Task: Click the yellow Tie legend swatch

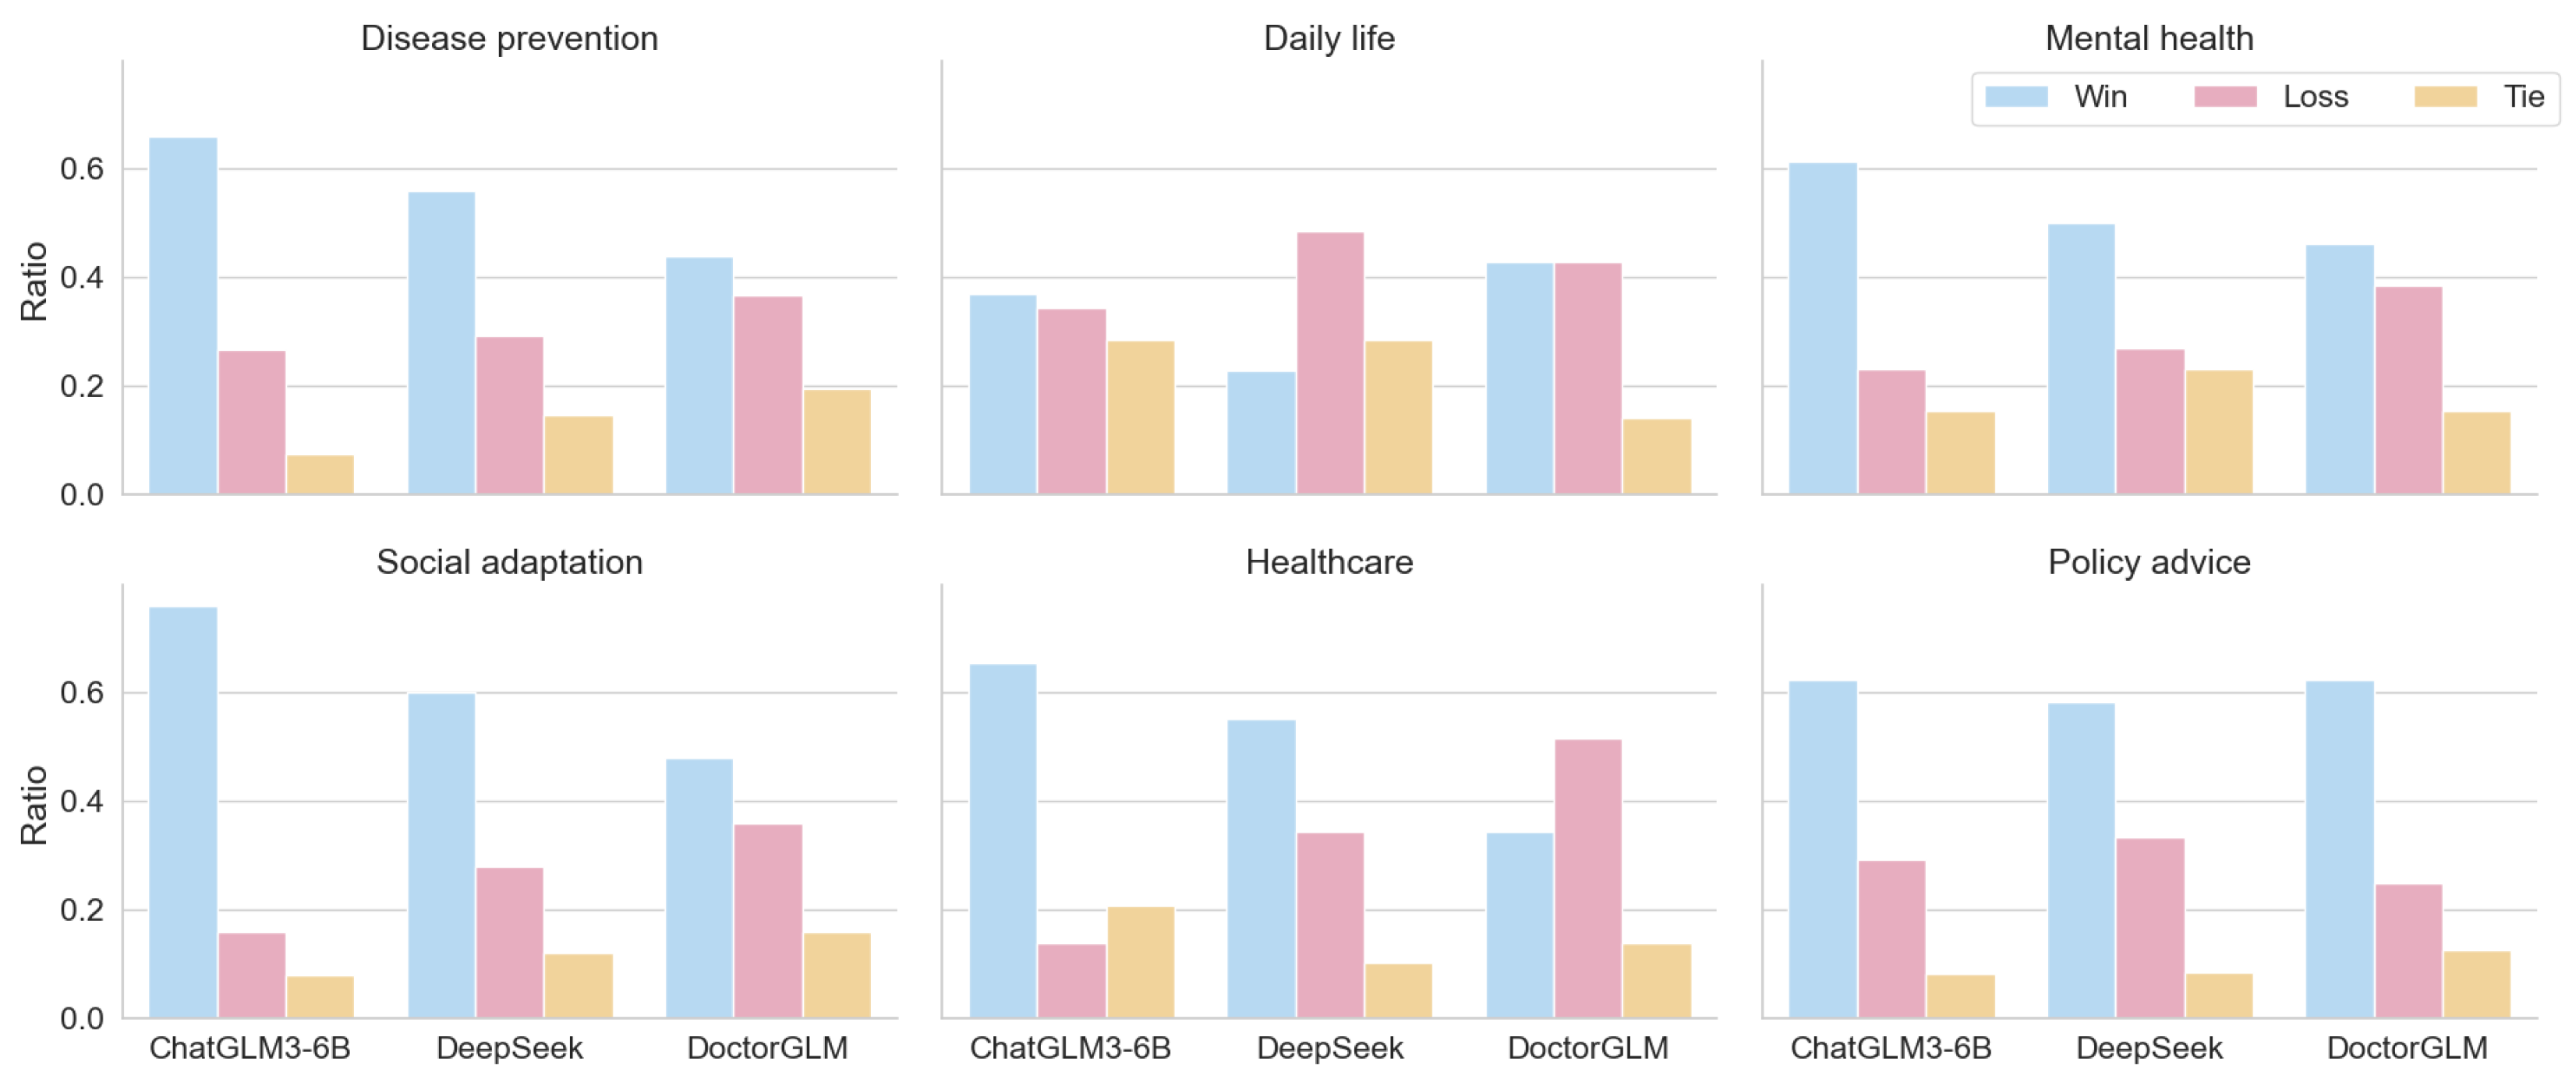Action: (2445, 97)
